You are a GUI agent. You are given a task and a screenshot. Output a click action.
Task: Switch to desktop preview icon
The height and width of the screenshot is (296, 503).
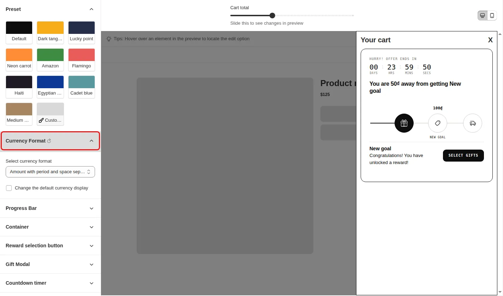(x=483, y=16)
